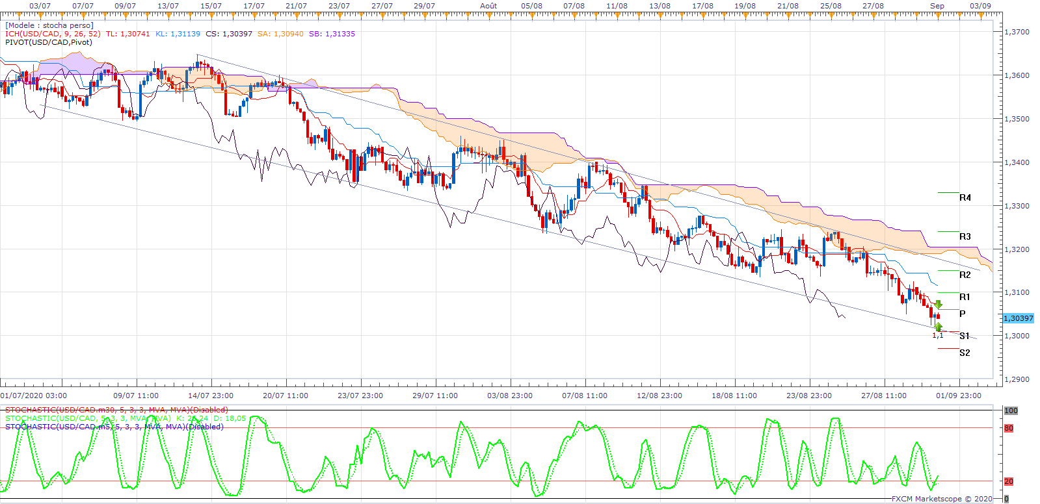This screenshot has width=1040, height=504.
Task: Click the R1 pivot resistance label
Action: (x=965, y=297)
